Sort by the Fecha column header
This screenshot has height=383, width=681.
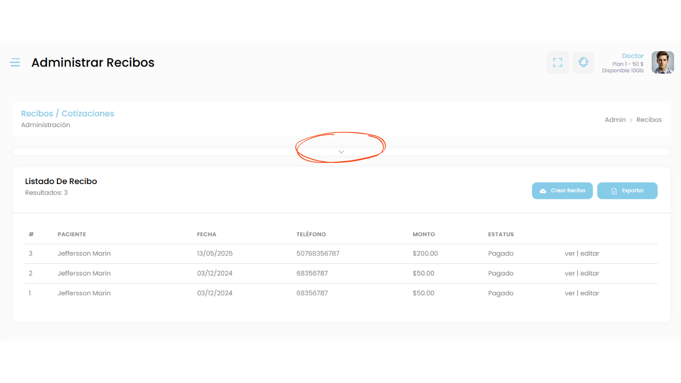pyautogui.click(x=206, y=235)
